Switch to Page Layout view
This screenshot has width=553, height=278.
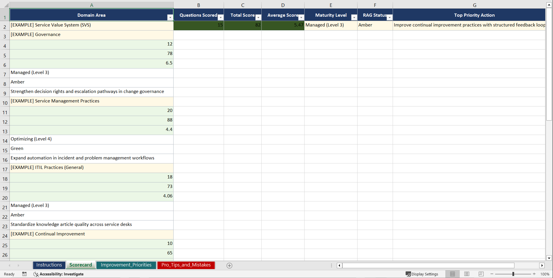[x=467, y=274]
